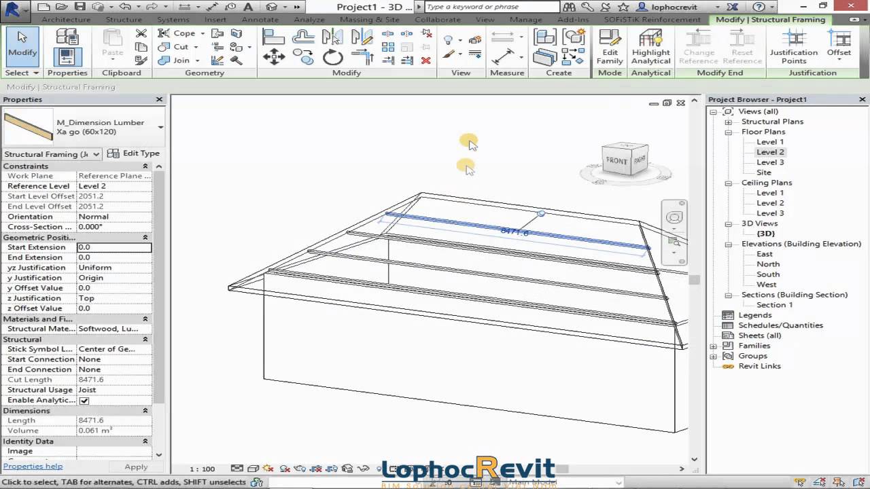870x489 pixels.
Task: Click the Edit Family button
Action: (x=610, y=47)
